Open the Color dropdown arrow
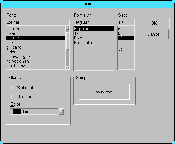The height and width of the screenshot is (144, 175). [x=61, y=111]
